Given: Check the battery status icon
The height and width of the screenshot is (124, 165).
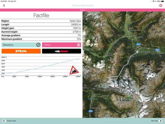Looking at the screenshot, I should 163,1.
